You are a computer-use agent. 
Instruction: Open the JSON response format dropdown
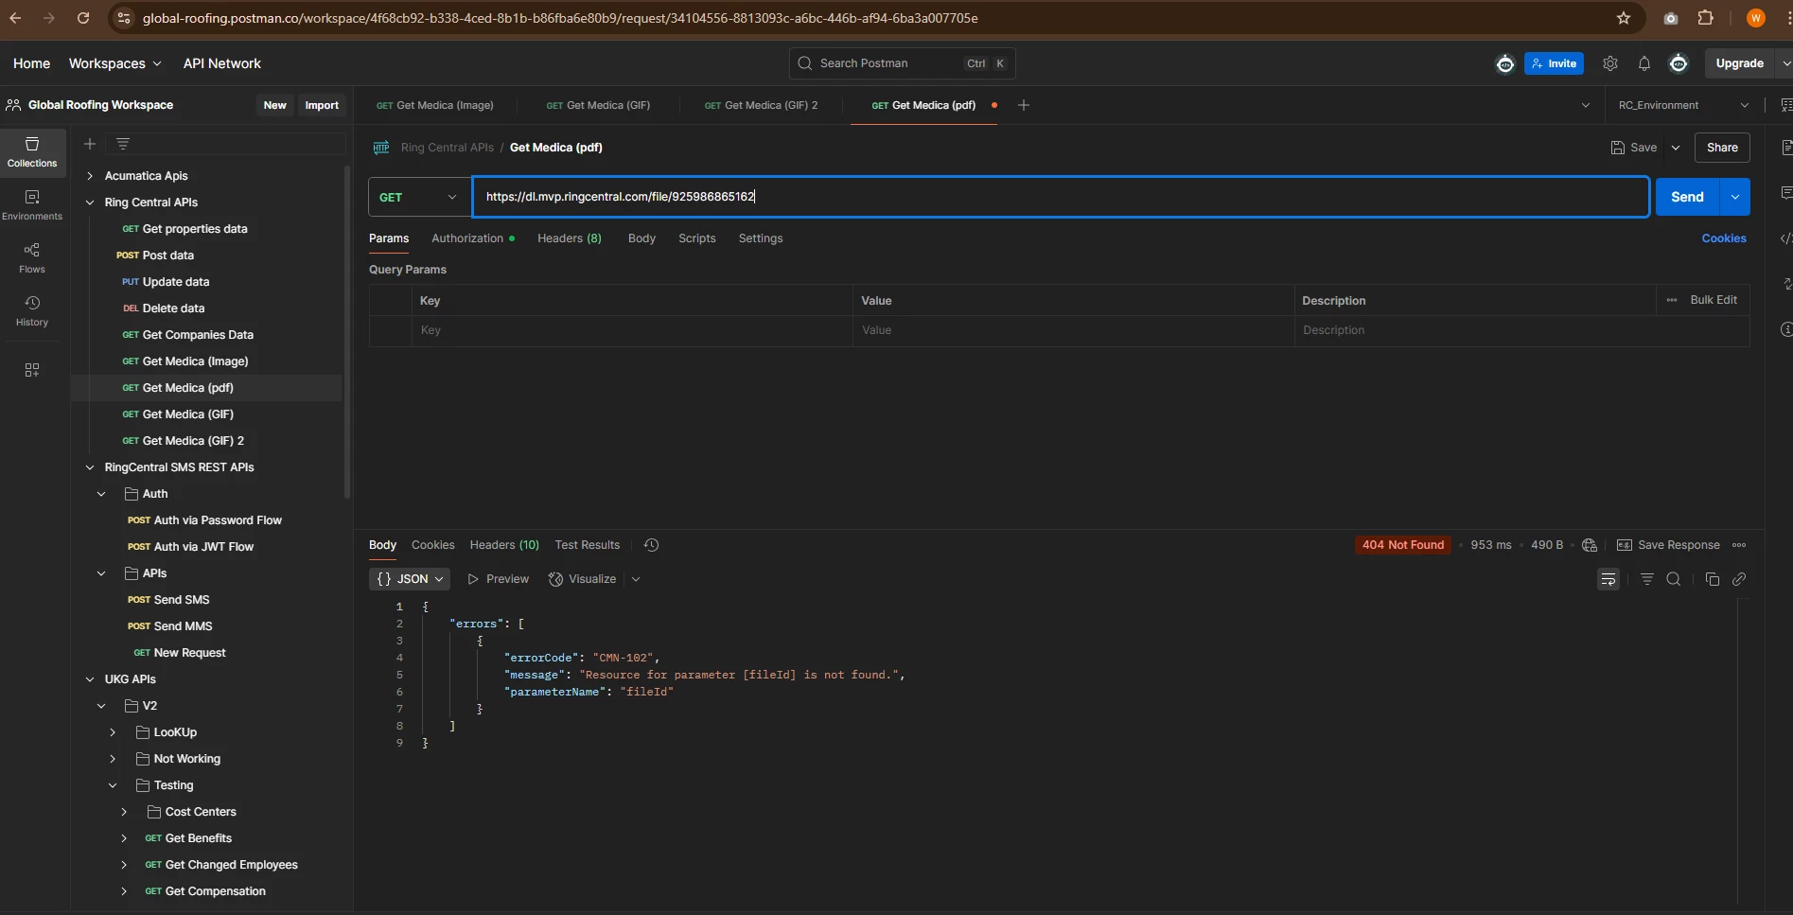click(x=410, y=579)
